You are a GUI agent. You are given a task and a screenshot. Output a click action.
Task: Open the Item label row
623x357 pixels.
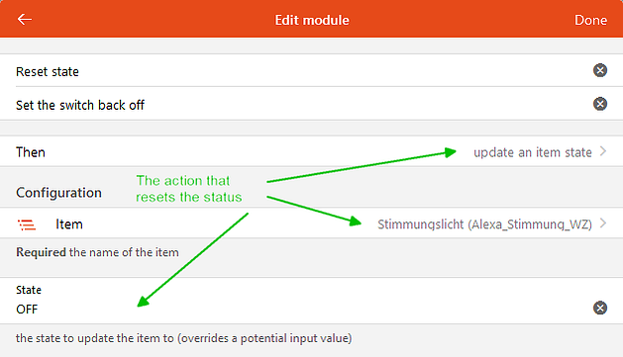tap(311, 223)
